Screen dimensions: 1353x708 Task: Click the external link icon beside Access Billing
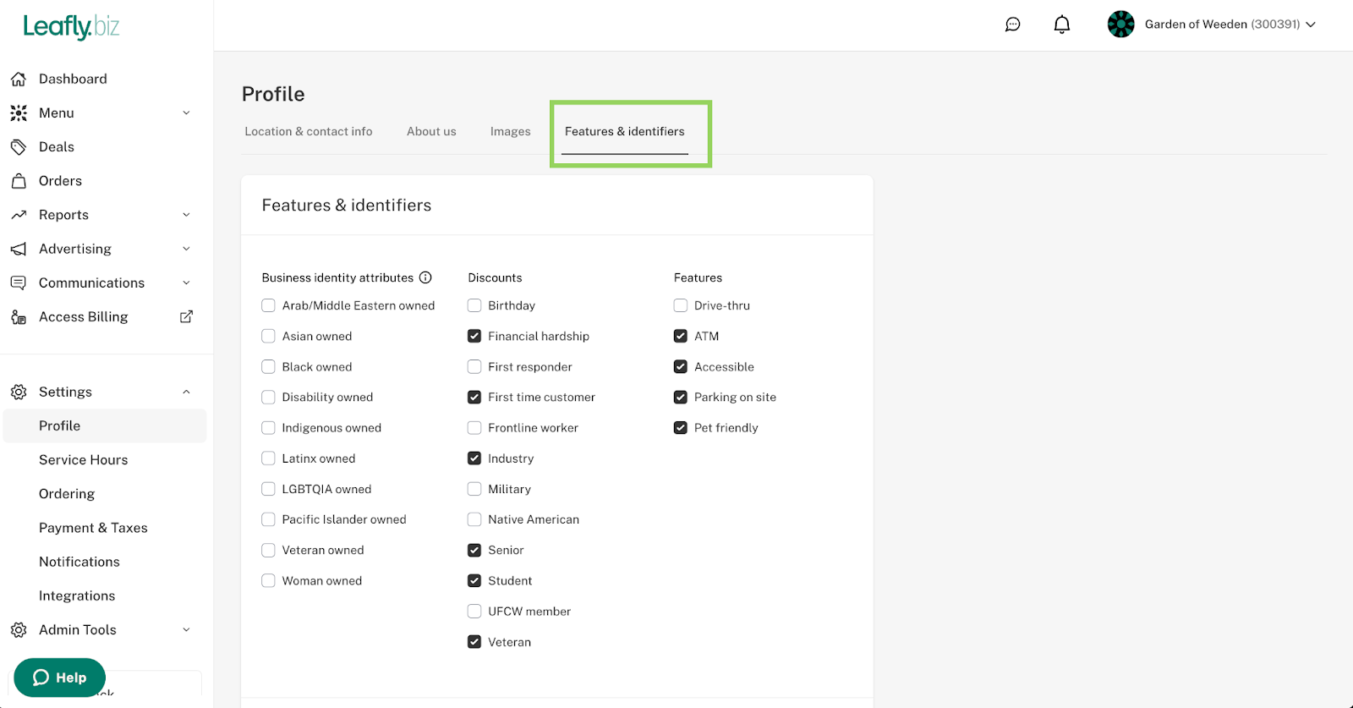(x=187, y=316)
